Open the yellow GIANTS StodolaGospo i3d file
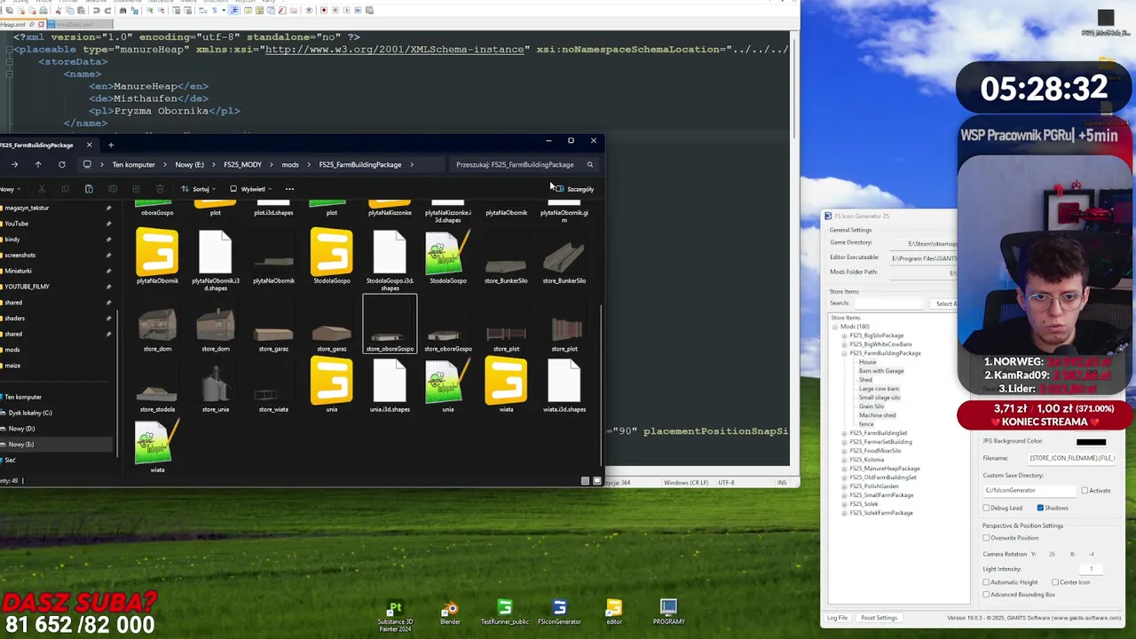The image size is (1136, 639). coord(332,256)
